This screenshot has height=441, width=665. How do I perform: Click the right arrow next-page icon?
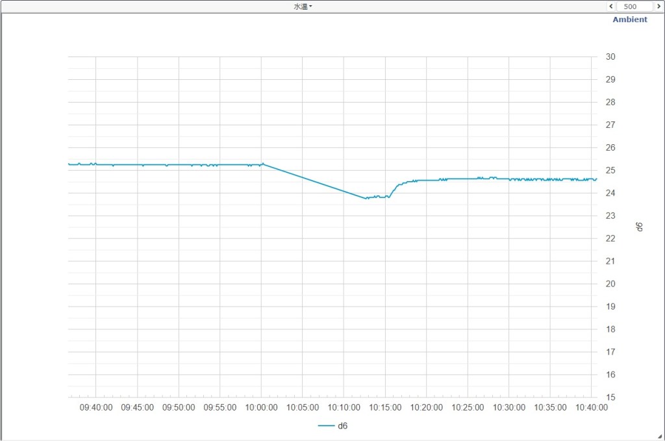point(658,6)
